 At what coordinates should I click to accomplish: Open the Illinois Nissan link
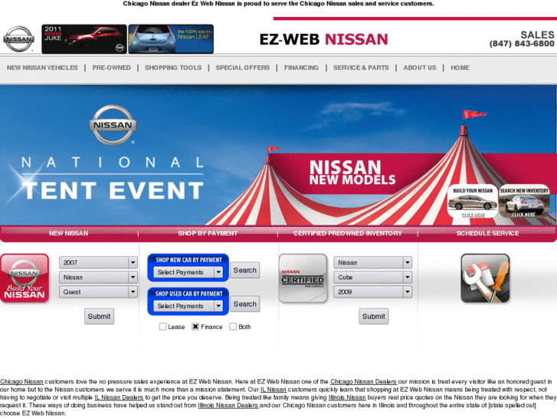347,397
